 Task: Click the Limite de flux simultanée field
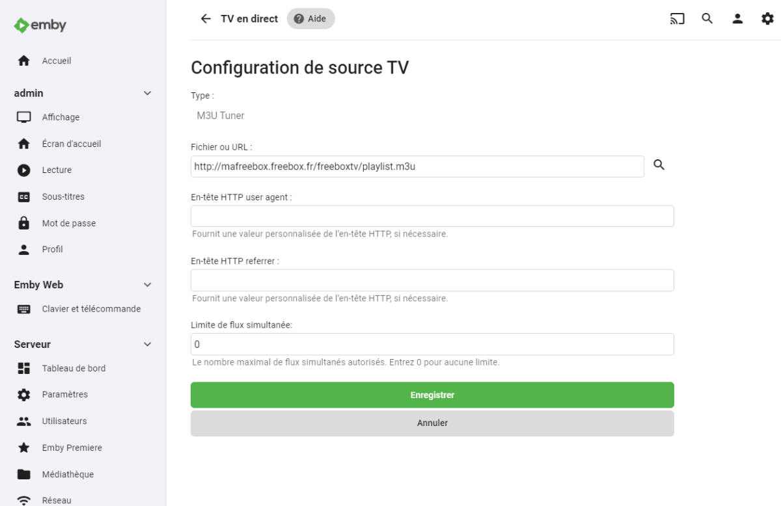coord(432,344)
